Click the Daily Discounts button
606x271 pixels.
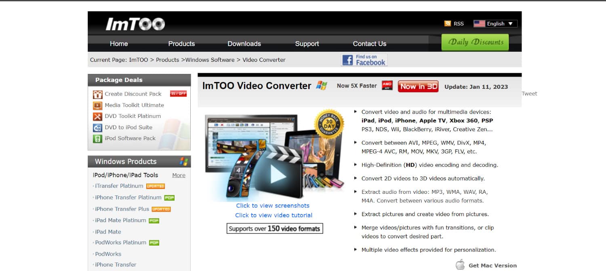coord(475,42)
